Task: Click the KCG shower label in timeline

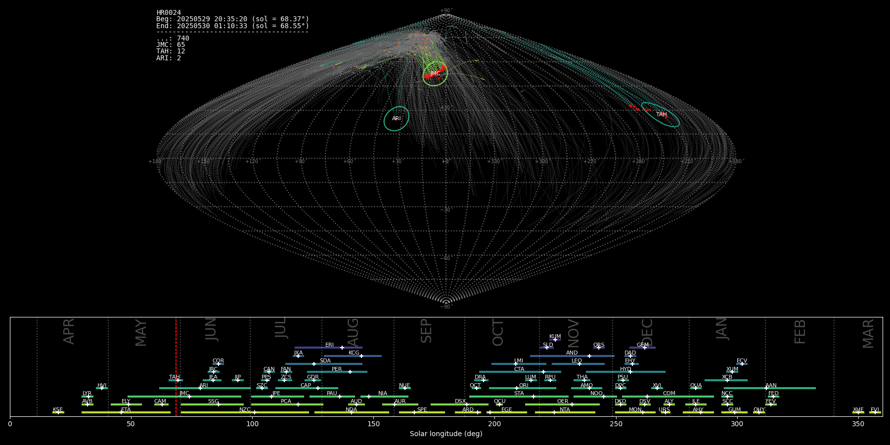Action: (354, 353)
